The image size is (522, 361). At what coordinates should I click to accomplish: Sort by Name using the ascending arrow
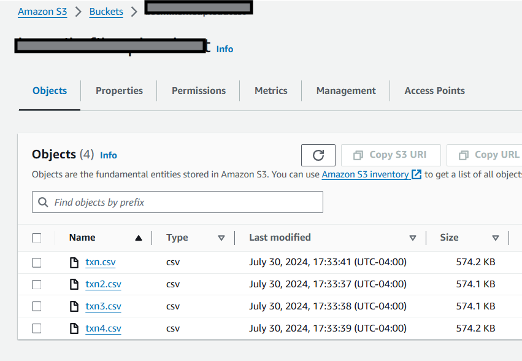[139, 238]
